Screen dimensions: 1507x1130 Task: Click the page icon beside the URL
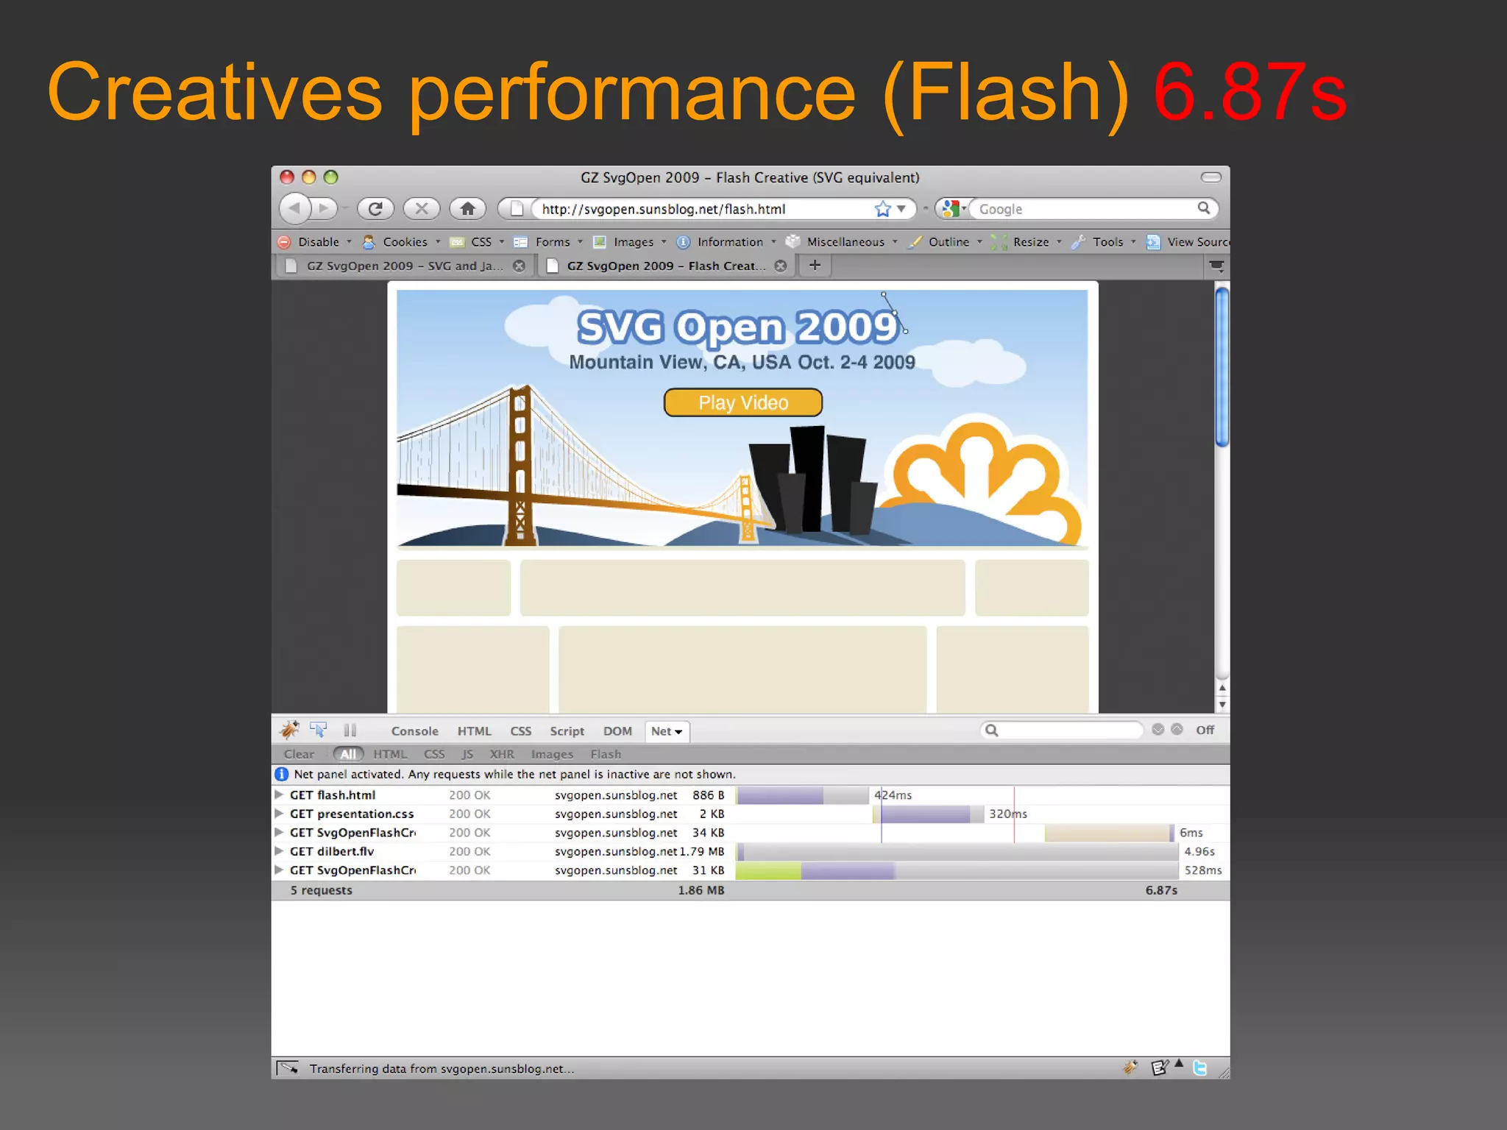point(517,209)
